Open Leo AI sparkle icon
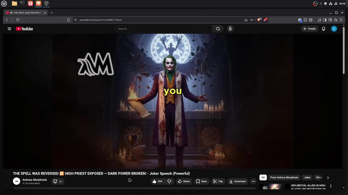This screenshot has width=348, height=195. coord(335,20)
